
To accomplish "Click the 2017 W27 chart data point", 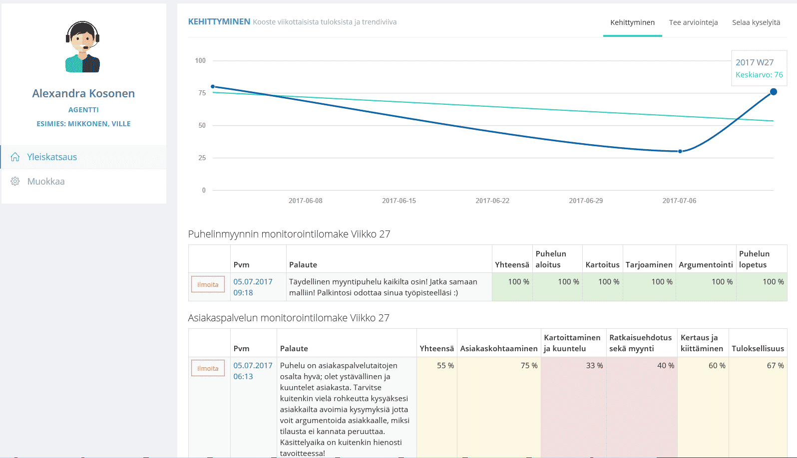I will (774, 92).
